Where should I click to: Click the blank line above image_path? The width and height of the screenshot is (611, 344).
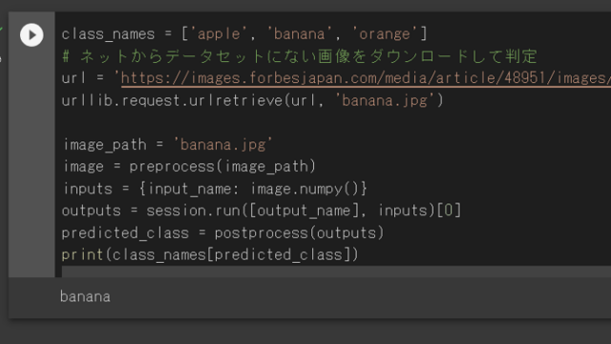(x=336, y=123)
